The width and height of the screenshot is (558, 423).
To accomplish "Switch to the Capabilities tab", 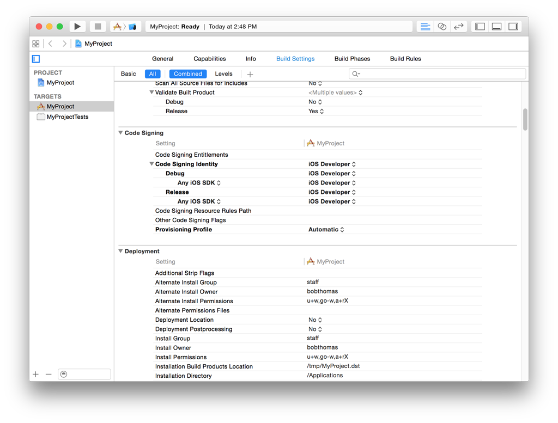I will (x=210, y=59).
